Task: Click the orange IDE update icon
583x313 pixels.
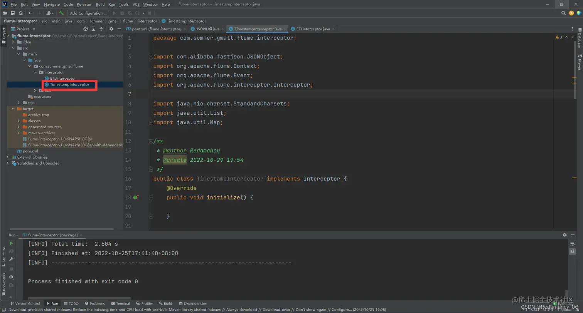Action: pyautogui.click(x=571, y=13)
